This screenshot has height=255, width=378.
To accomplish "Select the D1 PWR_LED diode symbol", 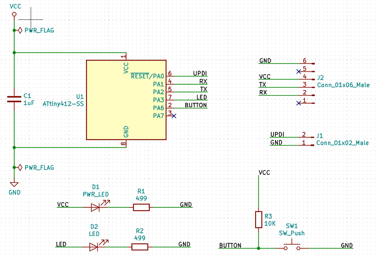I will coord(96,207).
